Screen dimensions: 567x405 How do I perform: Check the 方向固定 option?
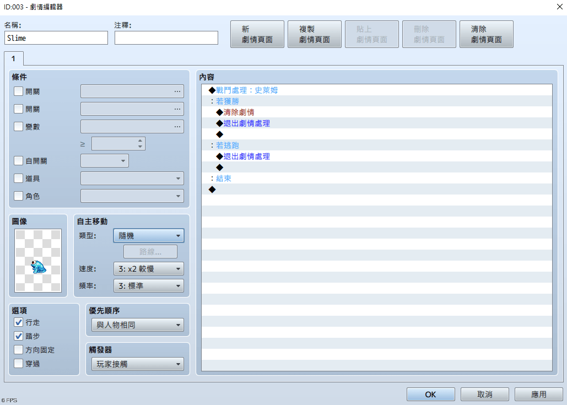(19, 350)
